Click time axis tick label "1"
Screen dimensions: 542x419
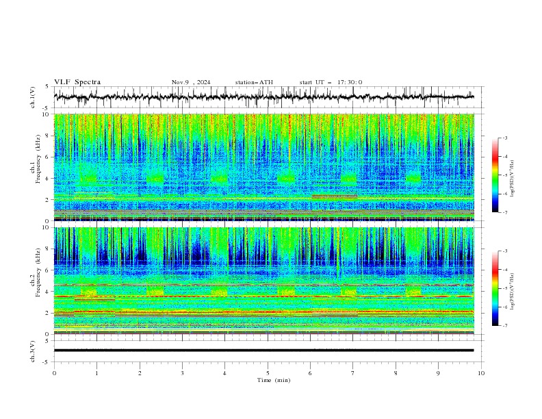[96, 373]
